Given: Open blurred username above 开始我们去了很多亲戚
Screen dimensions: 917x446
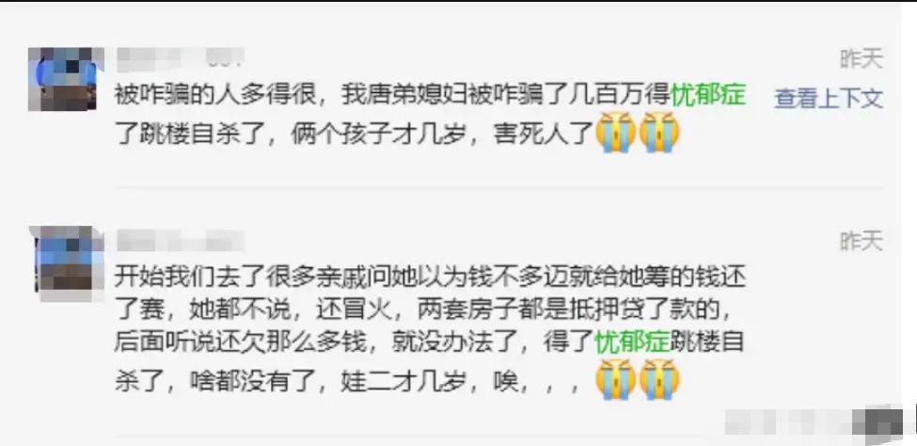Looking at the screenshot, I should click(x=180, y=241).
